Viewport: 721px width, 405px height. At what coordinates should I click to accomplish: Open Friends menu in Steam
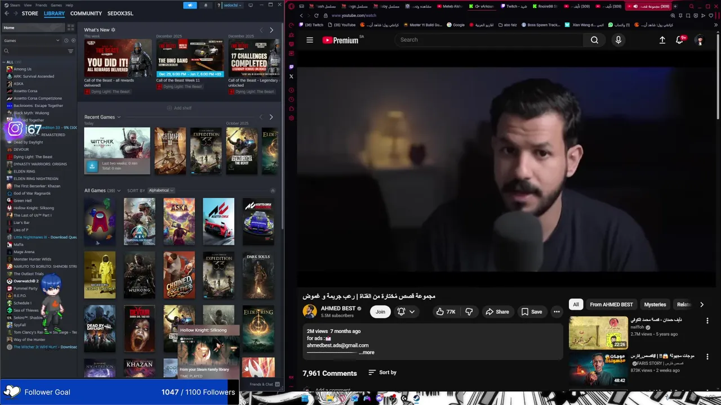pos(41,5)
